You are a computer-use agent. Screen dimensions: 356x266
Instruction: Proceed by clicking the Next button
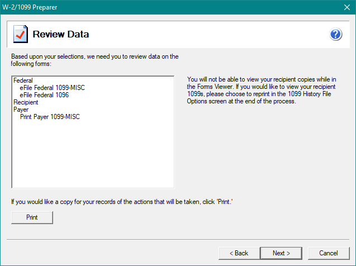point(281,253)
